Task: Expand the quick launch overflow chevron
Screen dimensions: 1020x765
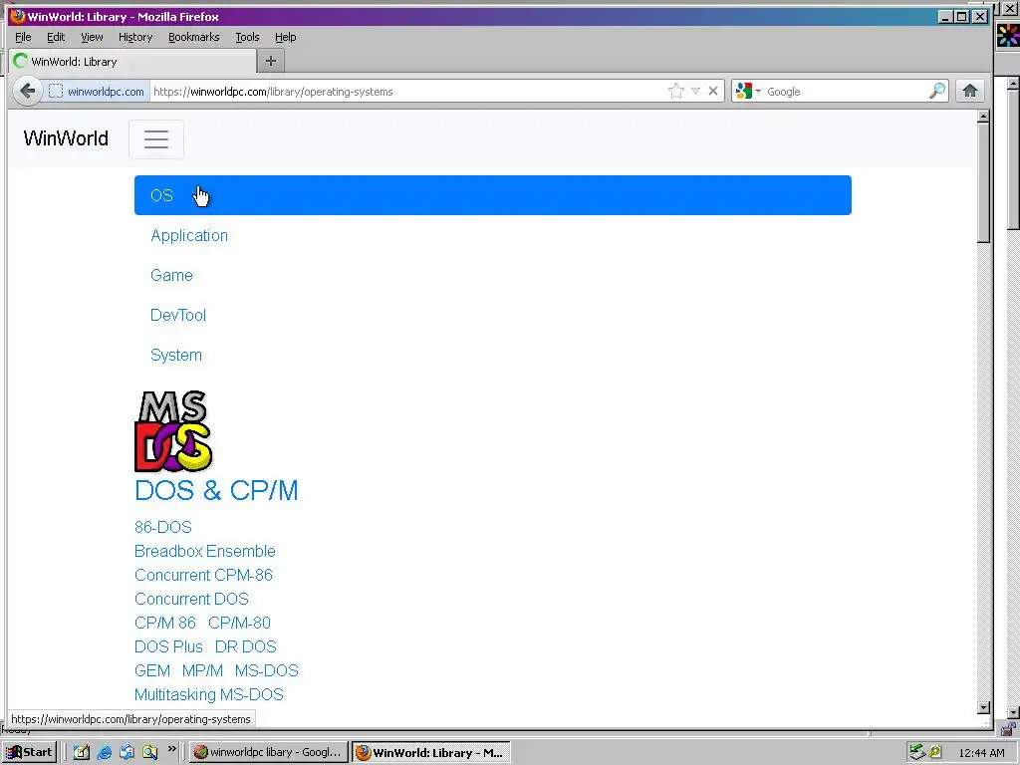Action: tap(171, 749)
